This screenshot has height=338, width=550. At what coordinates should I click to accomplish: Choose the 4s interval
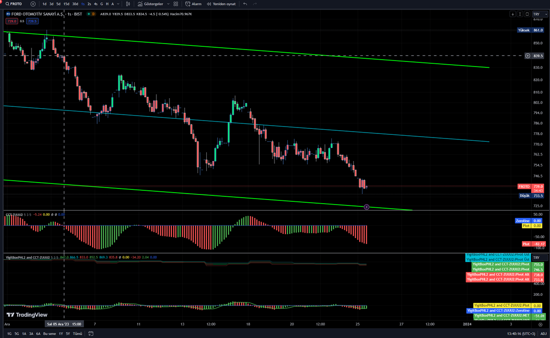(95, 4)
